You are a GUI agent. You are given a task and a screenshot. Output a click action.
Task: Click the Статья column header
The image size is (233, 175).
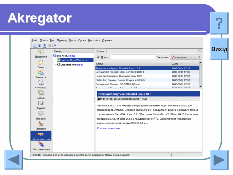pyautogui.click(x=133, y=64)
